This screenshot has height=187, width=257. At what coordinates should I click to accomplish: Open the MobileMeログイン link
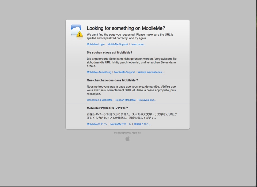(97, 124)
